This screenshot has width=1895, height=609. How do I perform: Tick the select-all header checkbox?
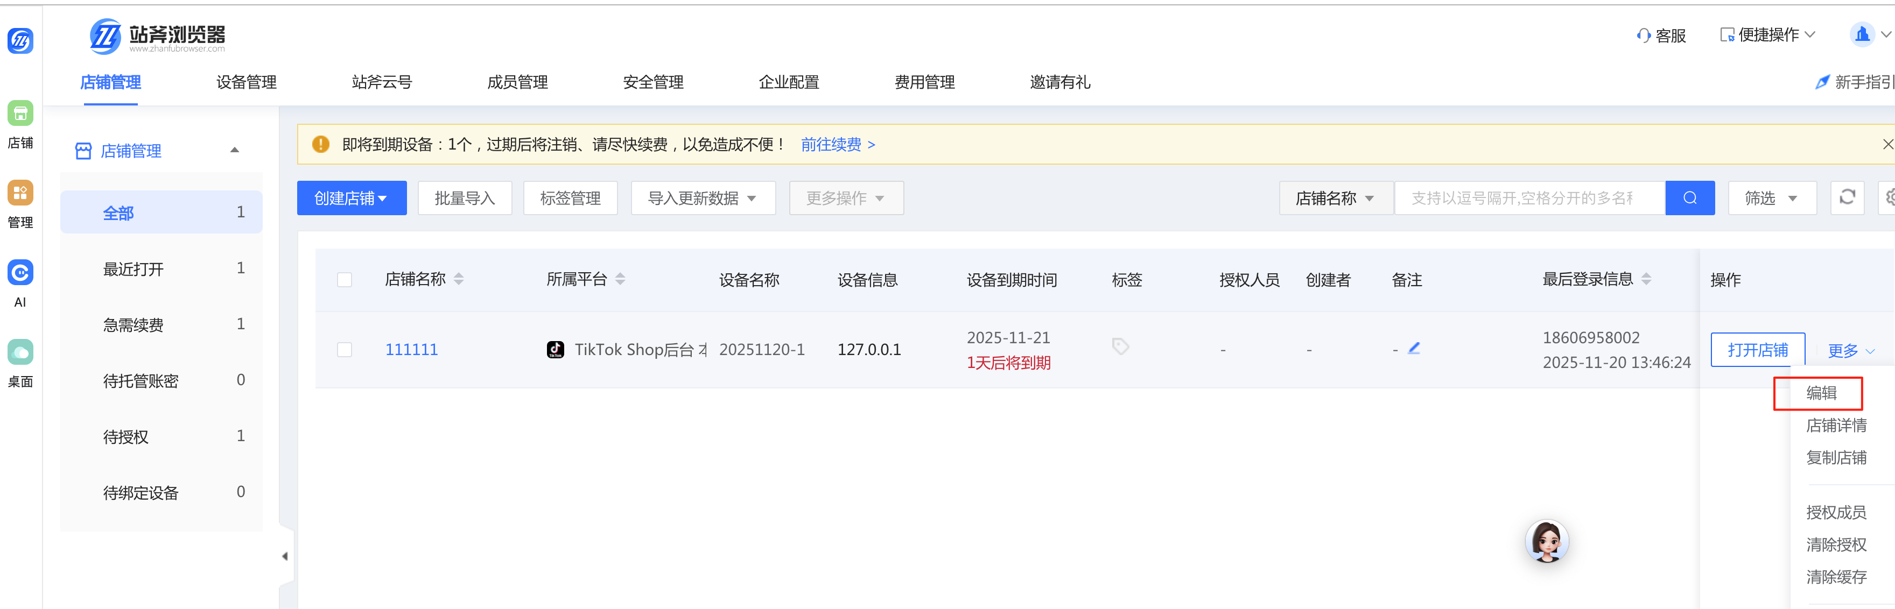point(345,280)
